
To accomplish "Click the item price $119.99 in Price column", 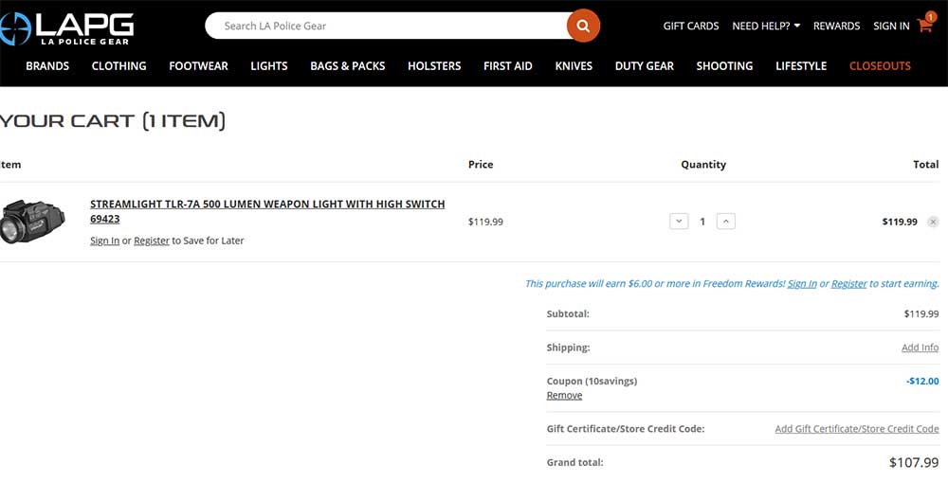I will click(x=485, y=222).
